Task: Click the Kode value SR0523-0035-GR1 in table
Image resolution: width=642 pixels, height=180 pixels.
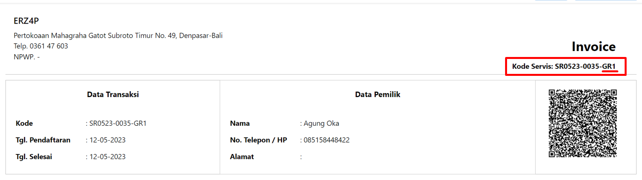Action: 118,123
